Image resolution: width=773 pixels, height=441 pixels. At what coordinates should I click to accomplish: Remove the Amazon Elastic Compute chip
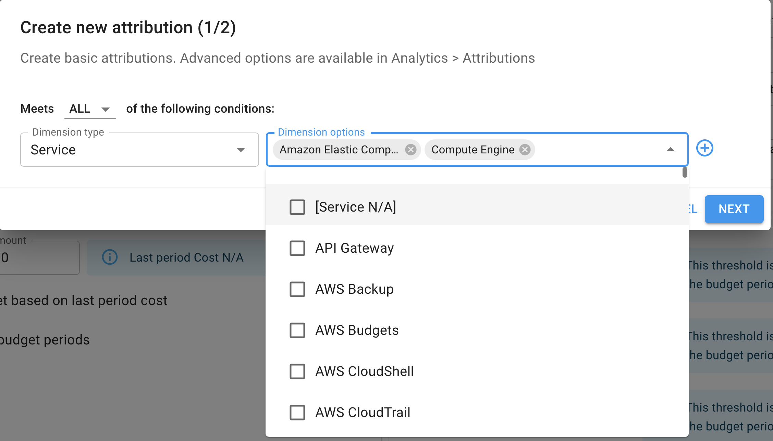pos(410,150)
